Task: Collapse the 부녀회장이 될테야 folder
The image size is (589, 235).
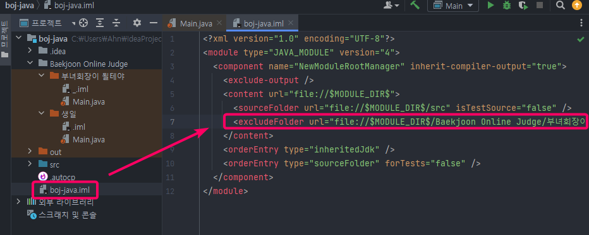Action: (x=41, y=76)
